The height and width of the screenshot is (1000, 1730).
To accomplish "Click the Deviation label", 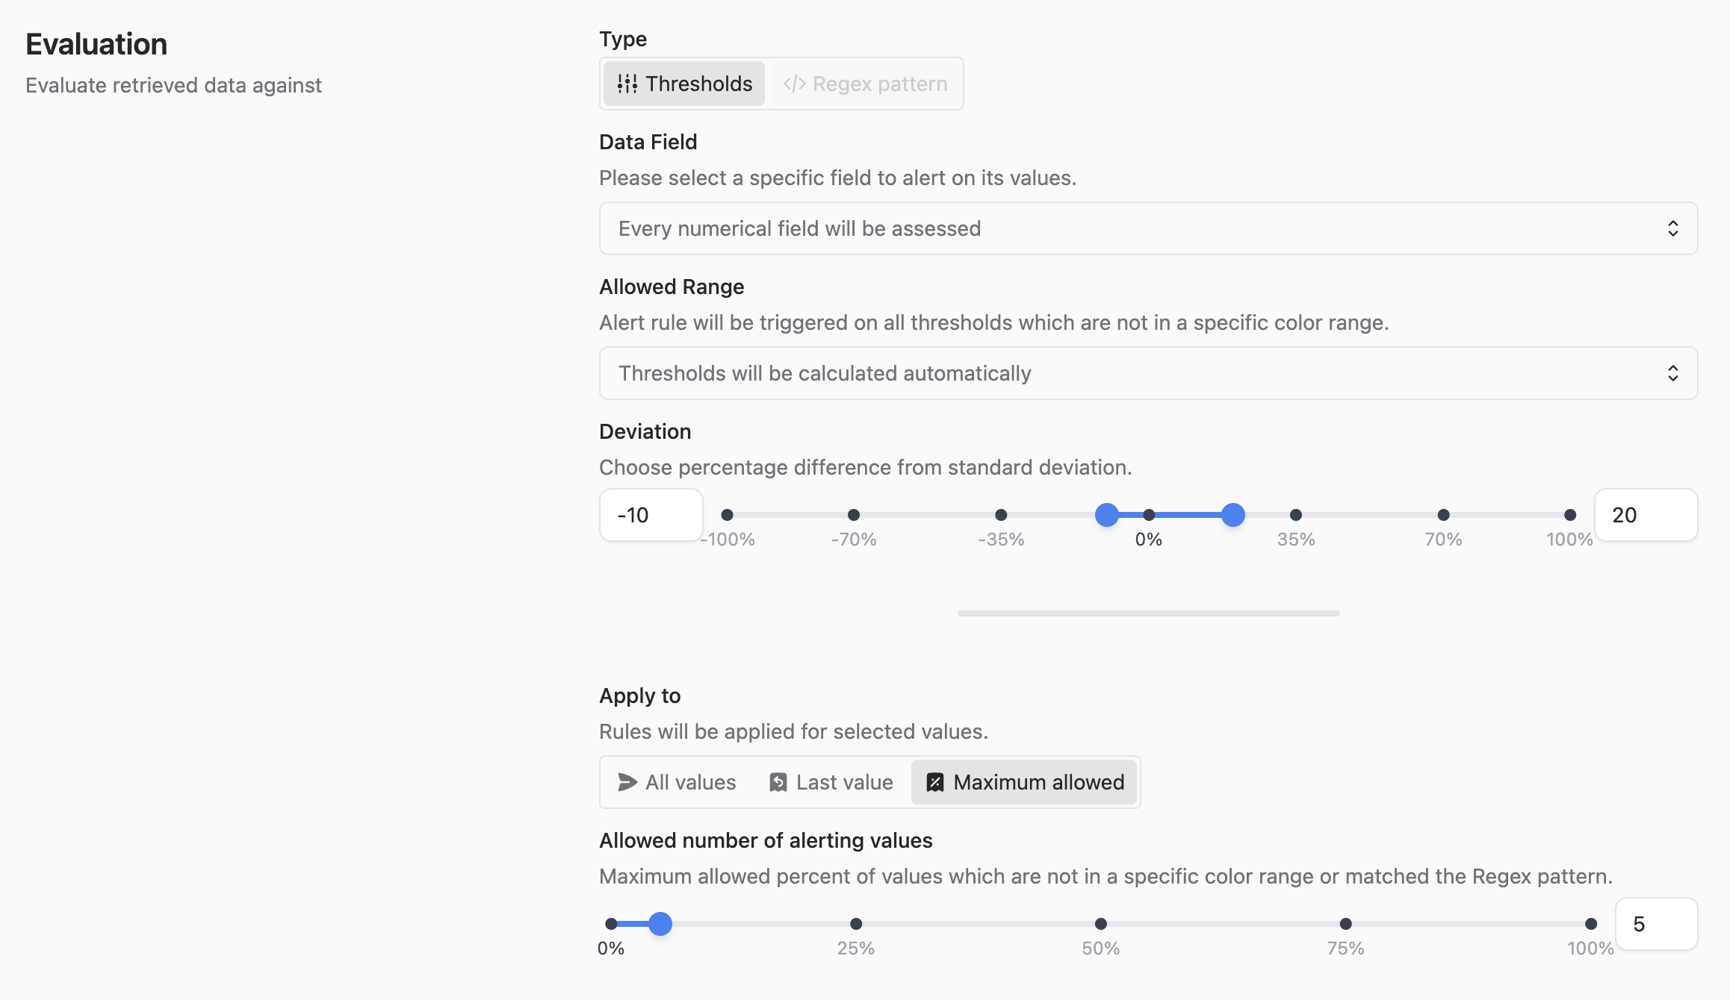I will tap(645, 431).
